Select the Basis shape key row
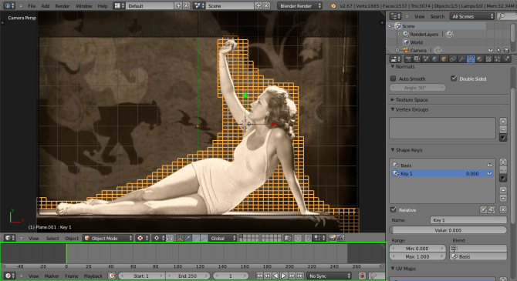517x281 pixels. coord(442,166)
